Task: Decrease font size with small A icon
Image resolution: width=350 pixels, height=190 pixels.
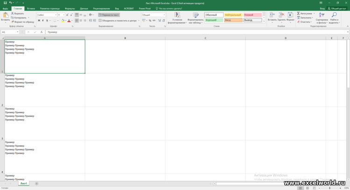Action: pyautogui.click(x=71, y=15)
